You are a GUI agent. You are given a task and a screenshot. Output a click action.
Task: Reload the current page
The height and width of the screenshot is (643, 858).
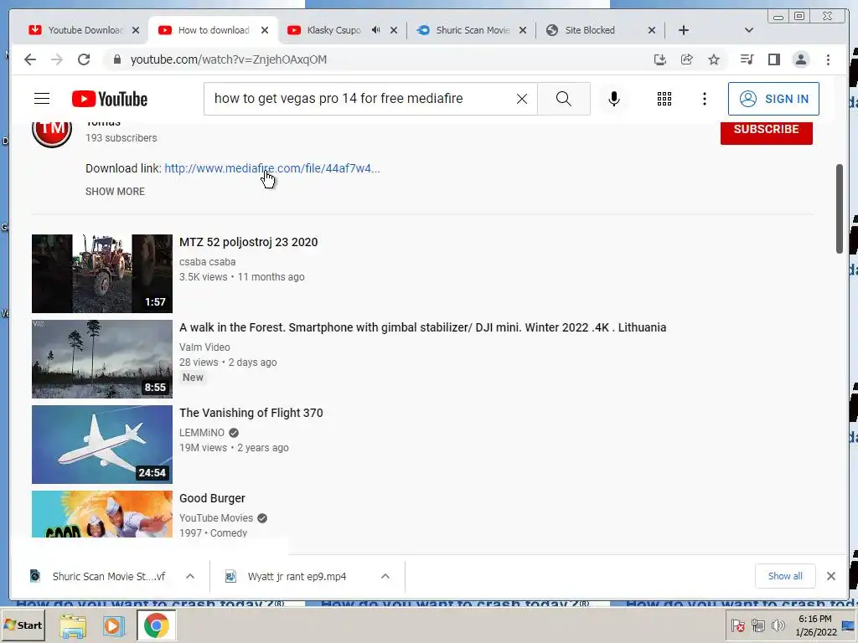84,59
